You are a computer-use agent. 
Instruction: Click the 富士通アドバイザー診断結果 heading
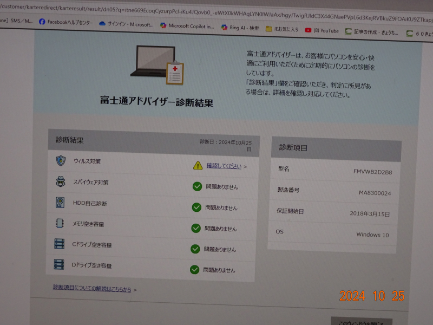tap(156, 101)
